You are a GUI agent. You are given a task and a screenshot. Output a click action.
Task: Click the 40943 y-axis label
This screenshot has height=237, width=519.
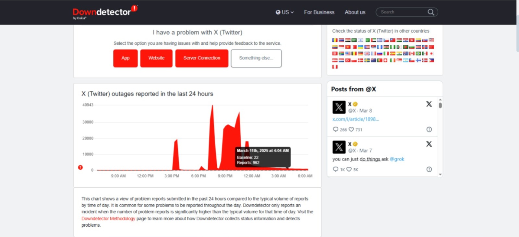coord(88,105)
